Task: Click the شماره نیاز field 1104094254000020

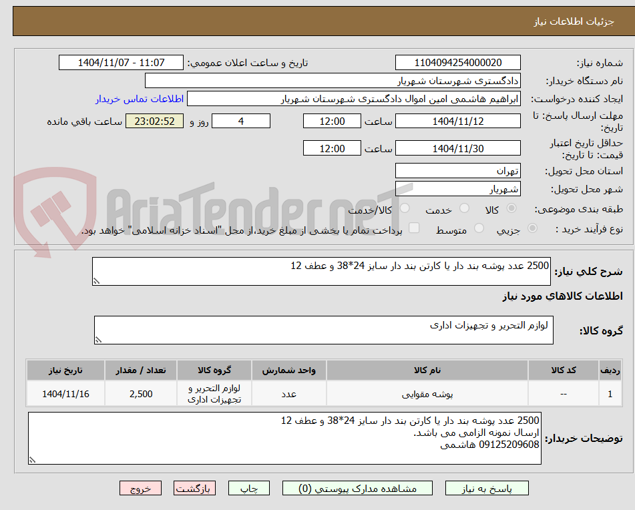Action: point(457,63)
